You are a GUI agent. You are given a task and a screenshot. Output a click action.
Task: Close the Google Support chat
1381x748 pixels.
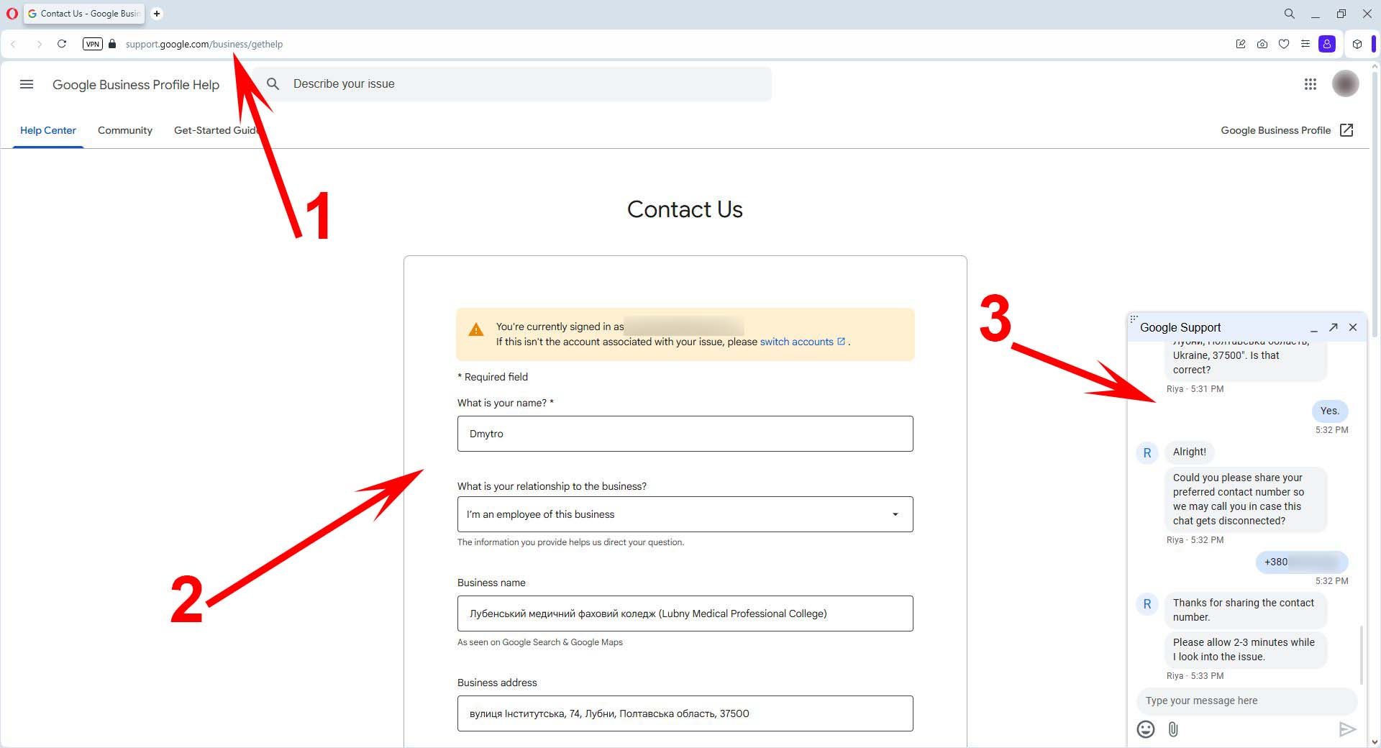click(1353, 327)
